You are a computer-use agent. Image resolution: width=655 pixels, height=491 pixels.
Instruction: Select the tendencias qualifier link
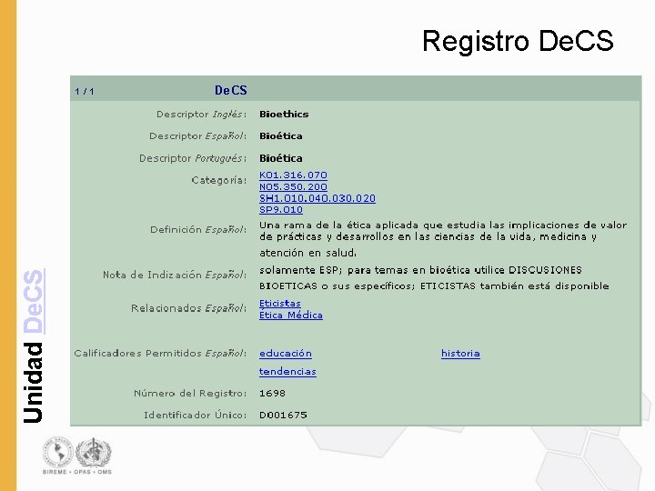click(287, 372)
